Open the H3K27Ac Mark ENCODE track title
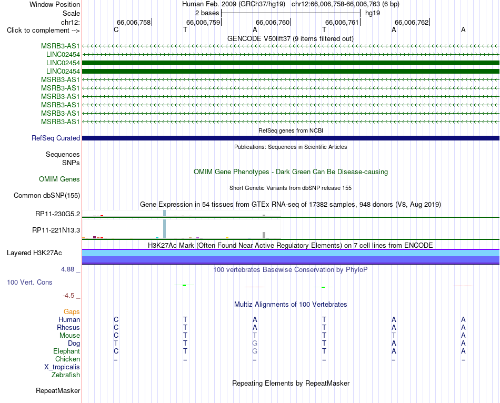Viewport: 500px width, 403px height. tap(291, 245)
